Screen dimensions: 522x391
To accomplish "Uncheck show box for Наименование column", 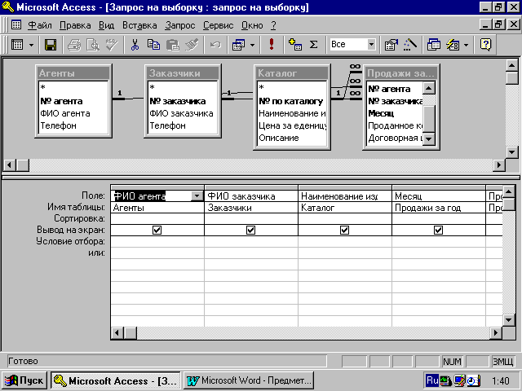I will click(x=344, y=230).
